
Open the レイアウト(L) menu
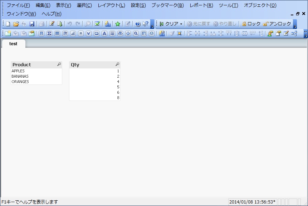click(111, 5)
